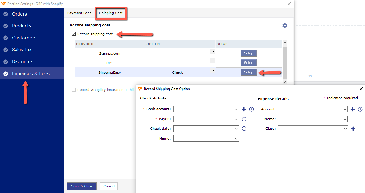Open the Sales Tax section

click(32, 50)
